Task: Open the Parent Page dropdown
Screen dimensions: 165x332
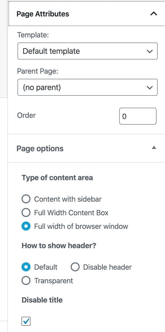Action: tap(88, 87)
